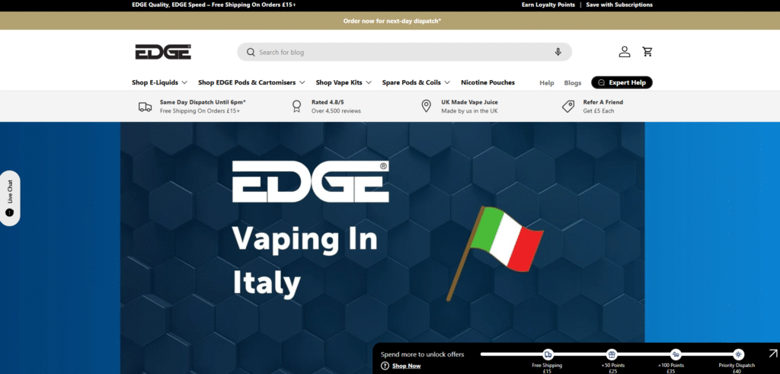Activate voice search microphone icon
The image size is (780, 374).
point(558,53)
